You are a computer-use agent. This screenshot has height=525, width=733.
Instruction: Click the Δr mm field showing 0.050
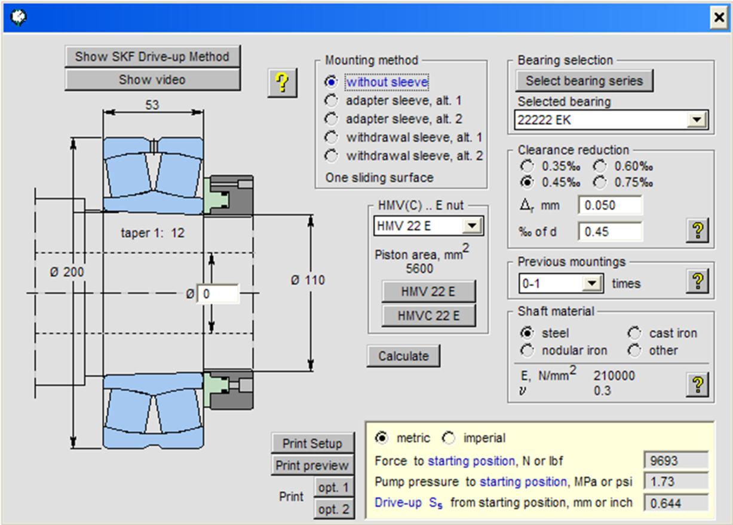[610, 205]
